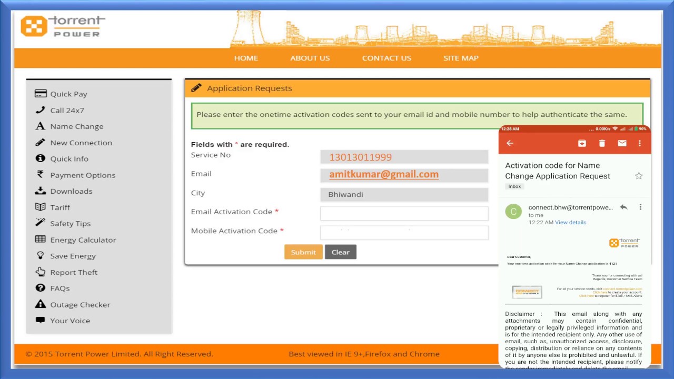Image resolution: width=674 pixels, height=379 pixels.
Task: Click the Mobile Activation Code field
Action: pos(404,233)
